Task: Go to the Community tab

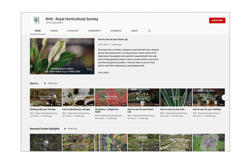Action: (x=94, y=31)
